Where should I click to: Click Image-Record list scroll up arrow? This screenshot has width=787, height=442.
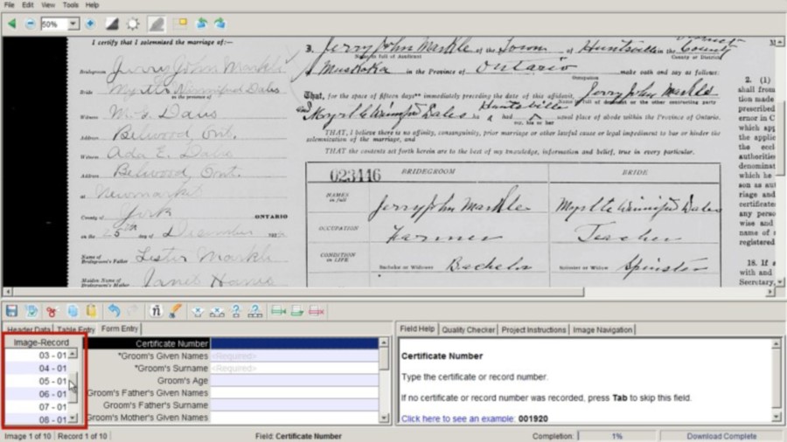pos(73,355)
